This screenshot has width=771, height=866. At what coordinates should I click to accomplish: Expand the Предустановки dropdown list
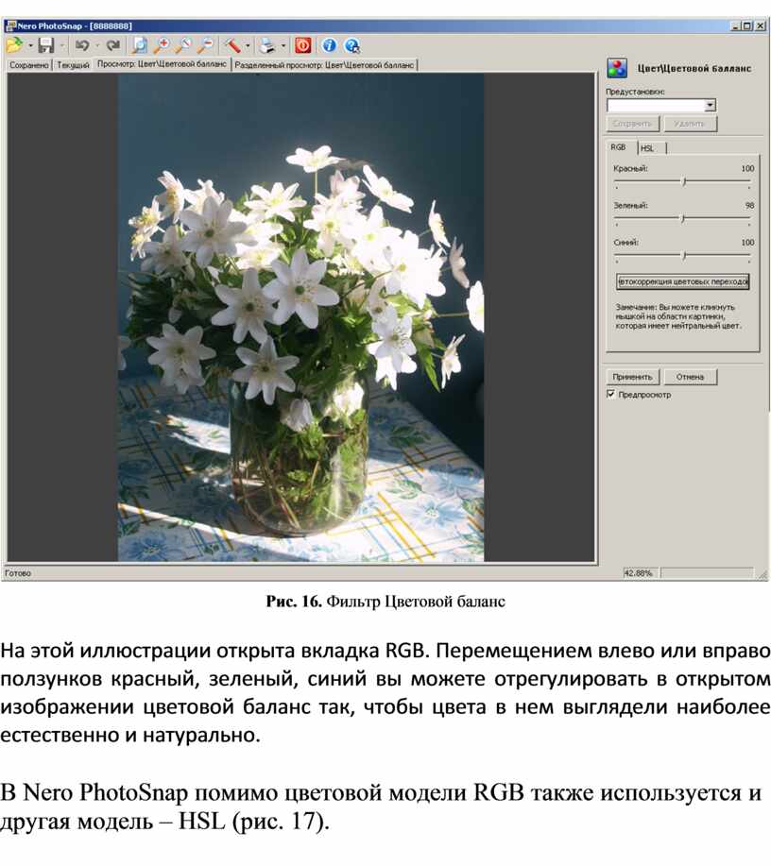710,106
